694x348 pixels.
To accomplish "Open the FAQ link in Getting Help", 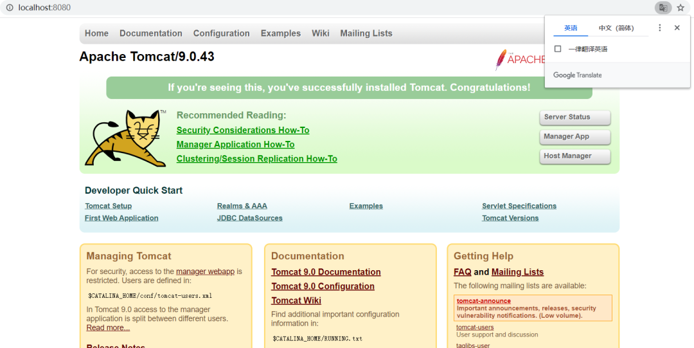I will point(463,272).
